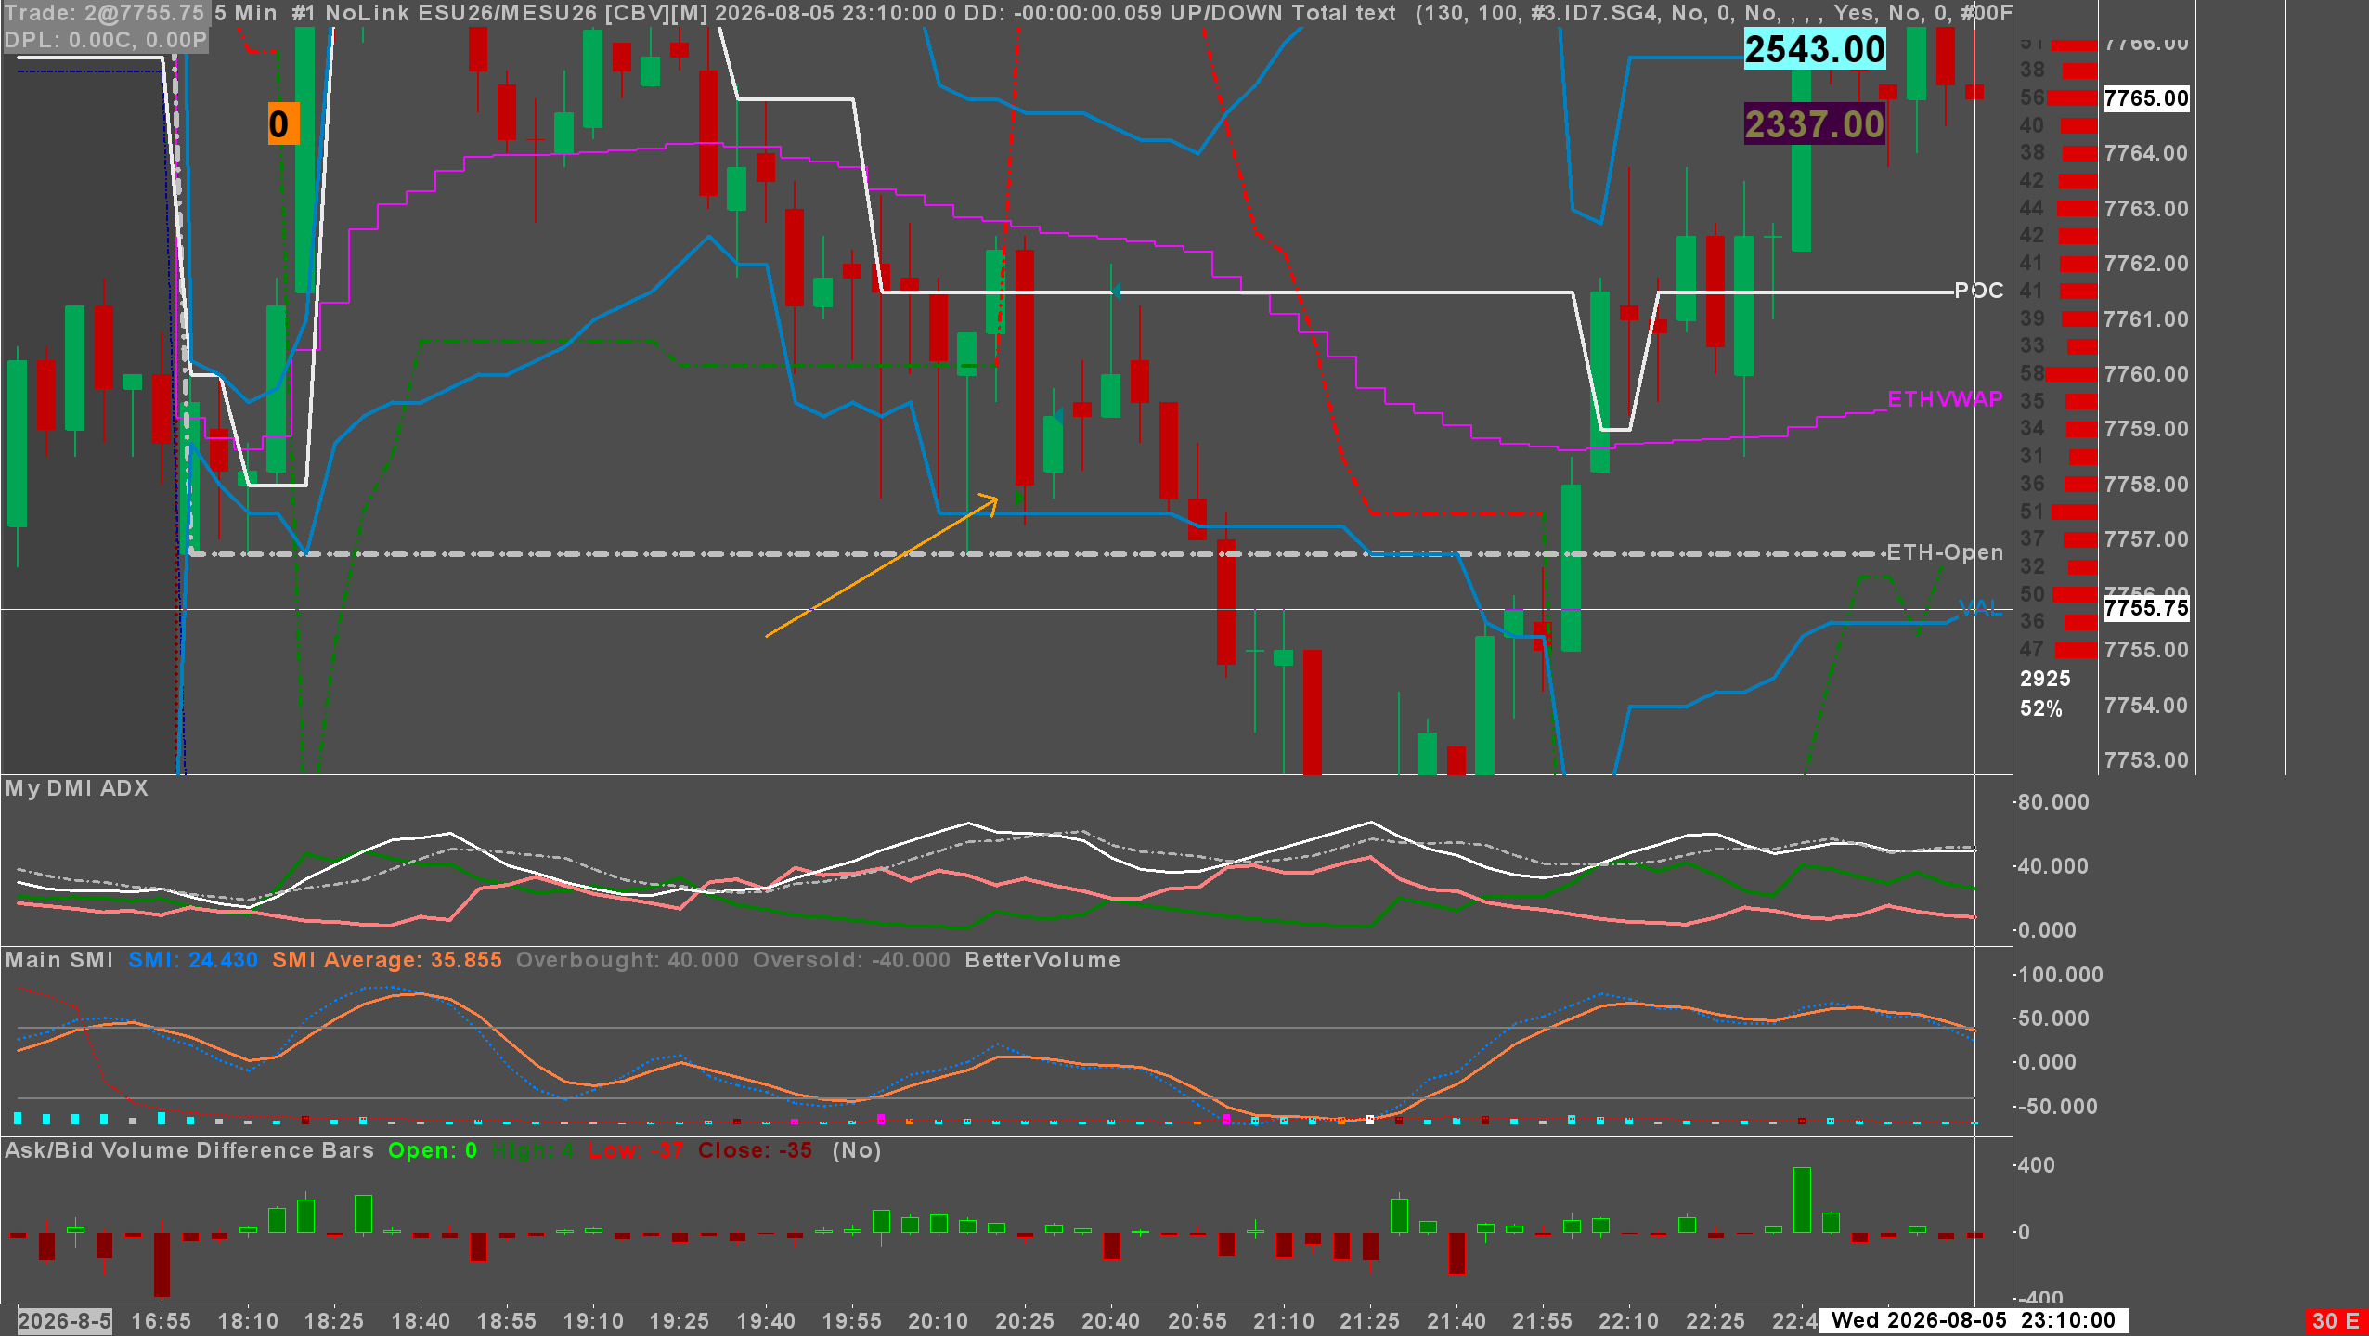Click the 400 Ask/Bid scale value
Screen dimensions: 2369x1336
click(2037, 1165)
